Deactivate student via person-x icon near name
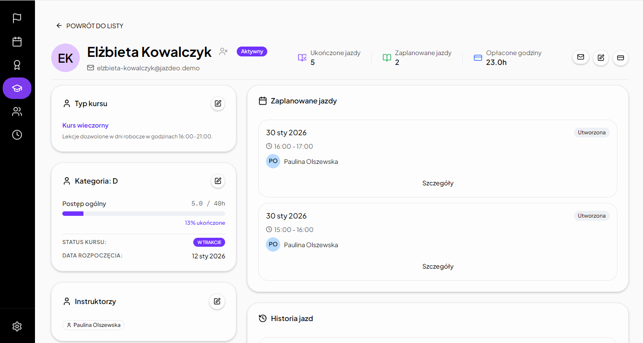Screen dimensions: 643x343 (223, 51)
